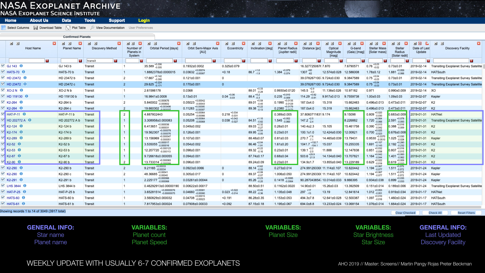Sort Discovery Method column descending

[96, 43]
